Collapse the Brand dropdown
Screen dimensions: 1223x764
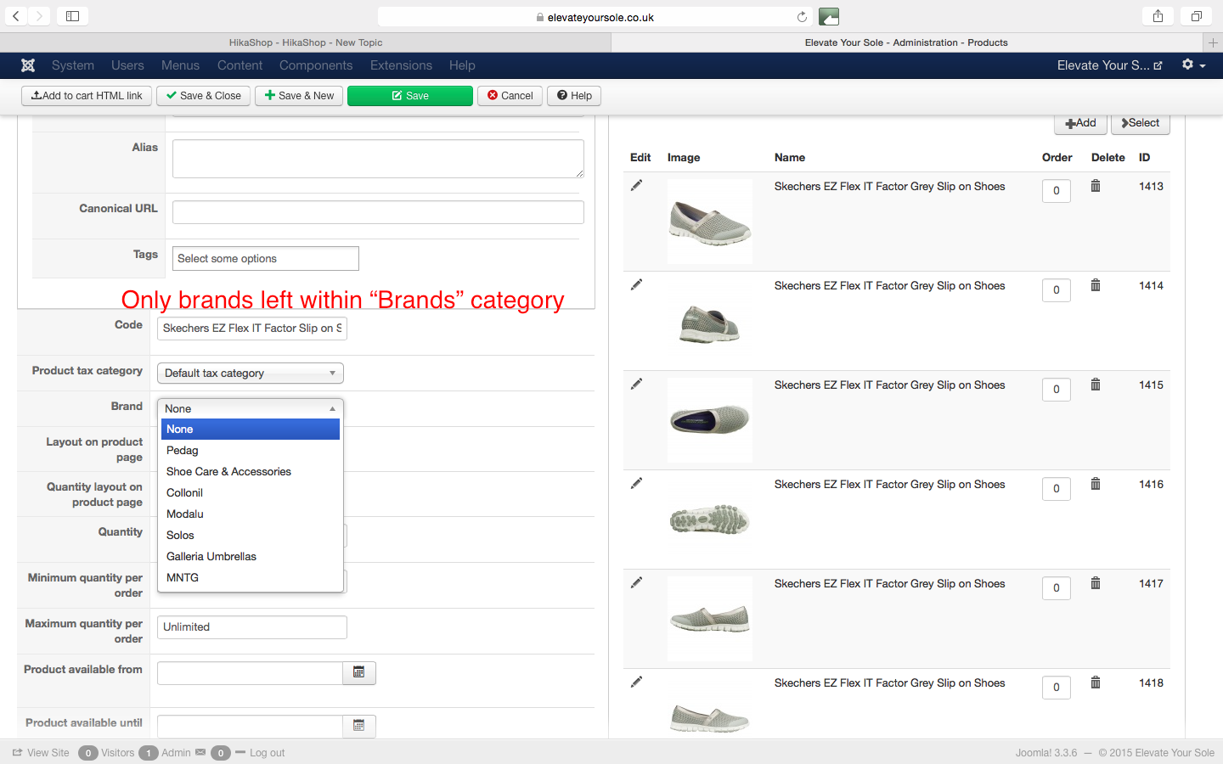(251, 408)
